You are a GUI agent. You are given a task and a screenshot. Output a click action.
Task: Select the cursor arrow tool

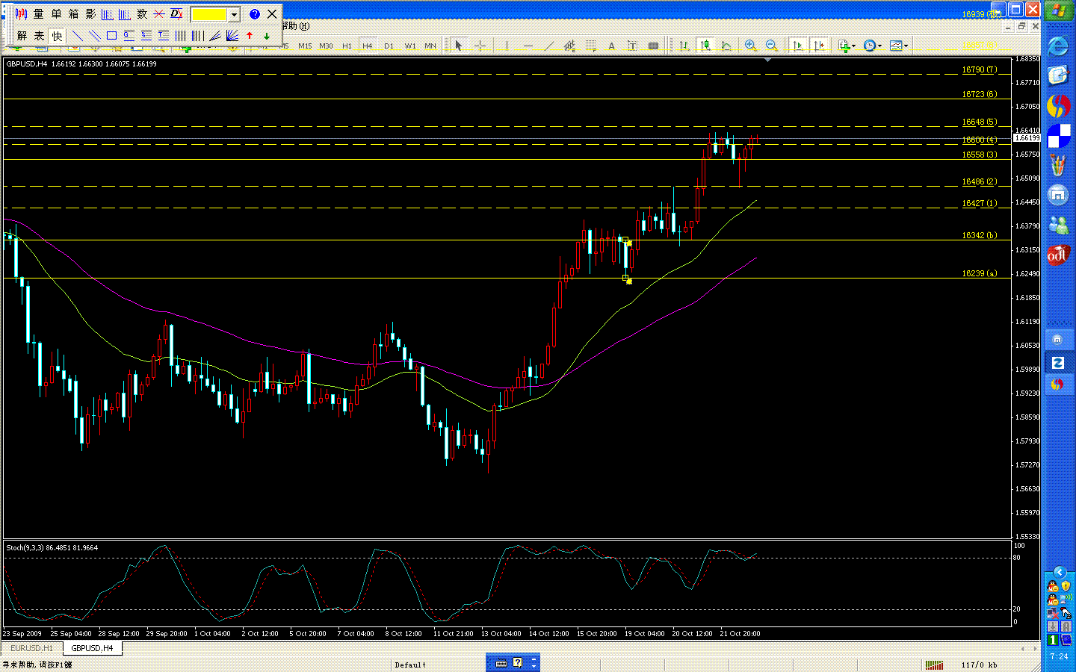coord(459,46)
